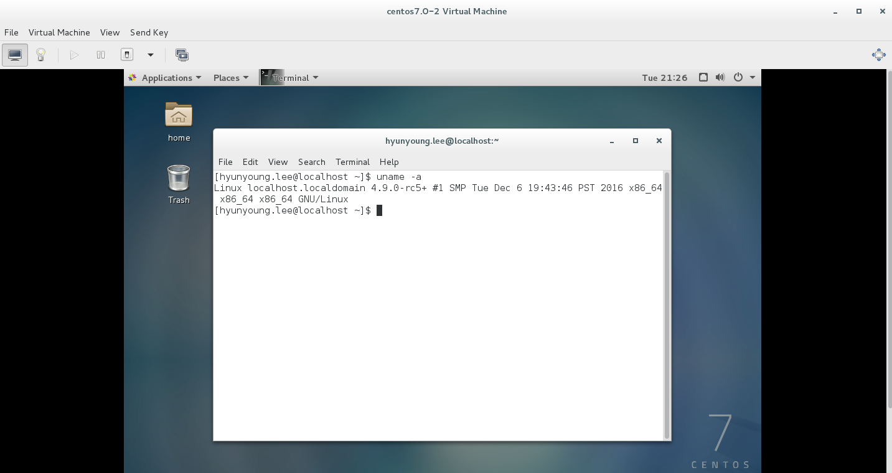This screenshot has width=892, height=473.
Task: Maximize the terminal window
Action: pyautogui.click(x=636, y=141)
